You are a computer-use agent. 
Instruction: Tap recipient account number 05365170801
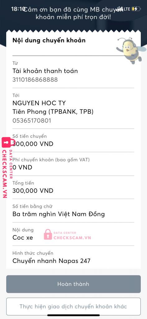32,121
